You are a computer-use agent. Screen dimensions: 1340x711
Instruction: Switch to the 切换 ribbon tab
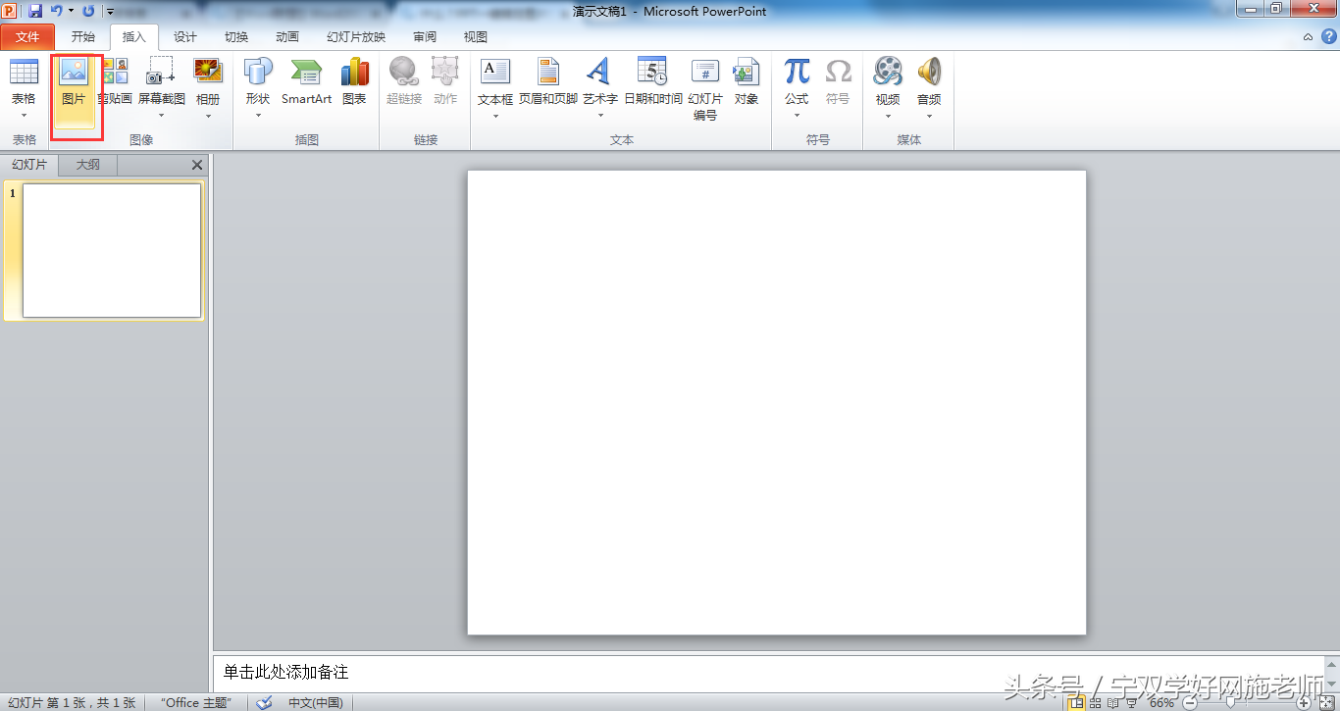coord(236,37)
